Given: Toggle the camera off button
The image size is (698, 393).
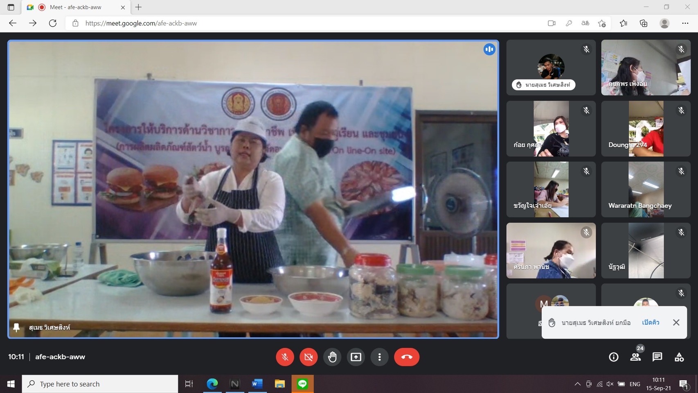Looking at the screenshot, I should point(308,357).
